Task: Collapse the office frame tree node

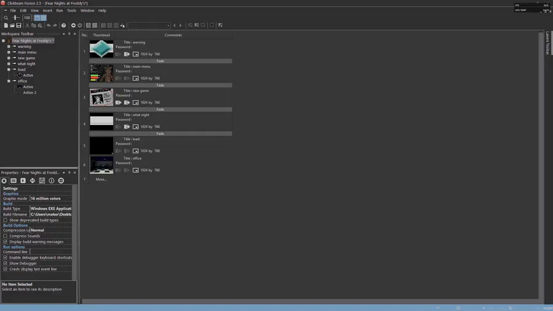Action: click(x=9, y=81)
